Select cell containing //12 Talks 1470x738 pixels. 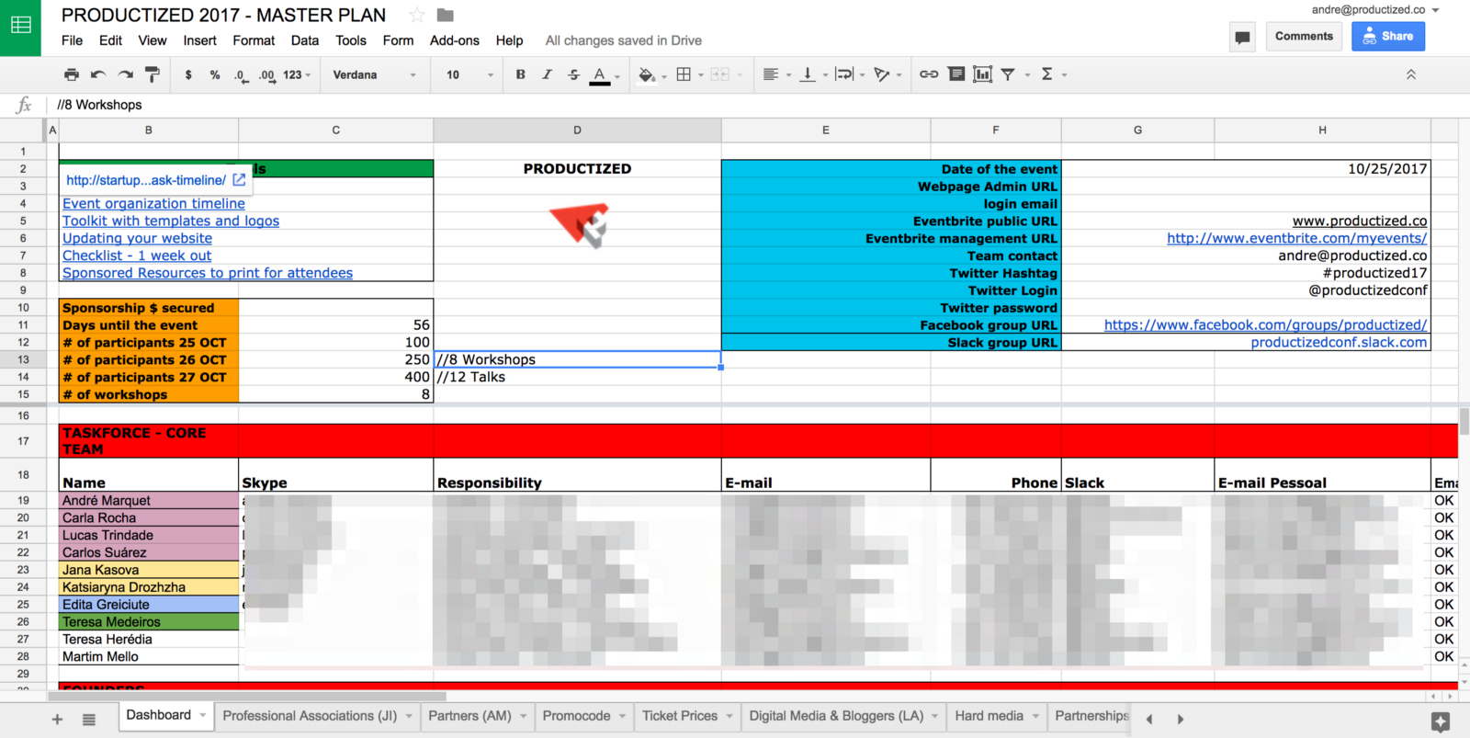point(577,377)
